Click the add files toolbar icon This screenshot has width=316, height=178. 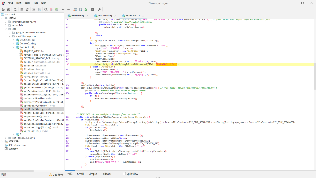[8, 10]
